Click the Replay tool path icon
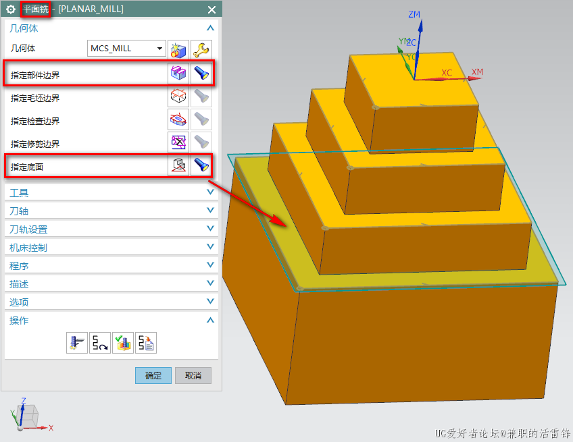The height and width of the screenshot is (442, 573). (100, 343)
